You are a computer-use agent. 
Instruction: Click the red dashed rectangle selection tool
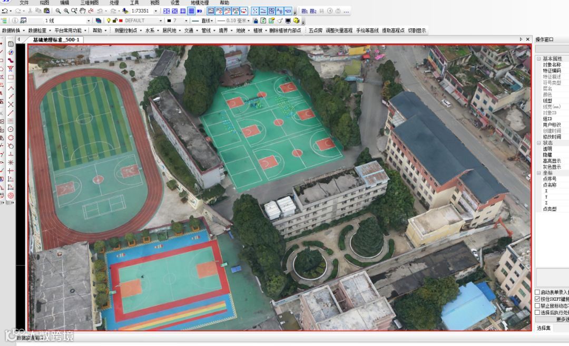[11, 77]
